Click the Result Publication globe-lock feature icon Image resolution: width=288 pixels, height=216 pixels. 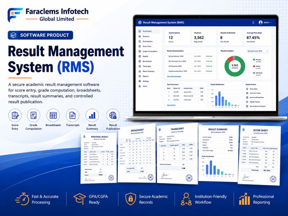click(113, 115)
